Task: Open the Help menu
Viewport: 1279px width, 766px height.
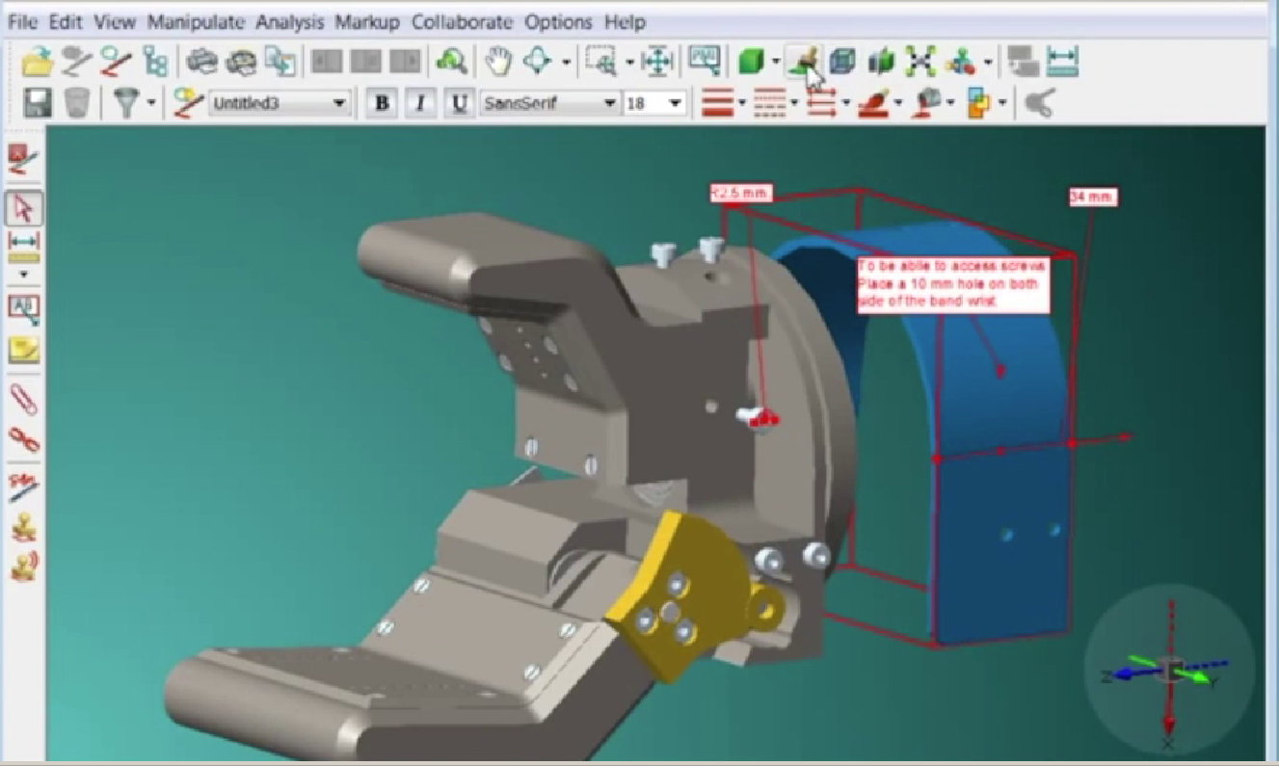Action: [625, 21]
